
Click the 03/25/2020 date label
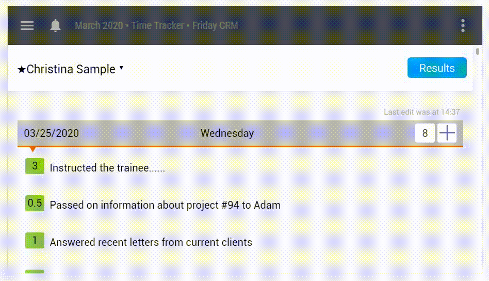click(52, 133)
